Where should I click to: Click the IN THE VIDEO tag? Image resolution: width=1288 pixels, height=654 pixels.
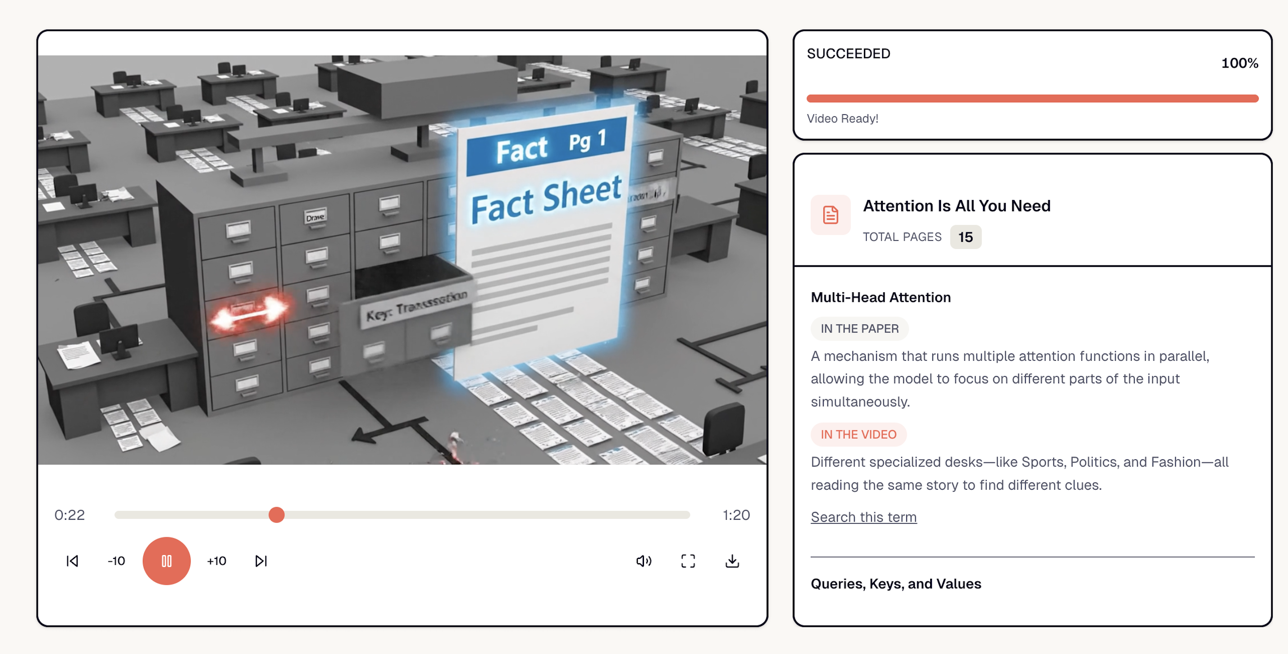coord(859,434)
